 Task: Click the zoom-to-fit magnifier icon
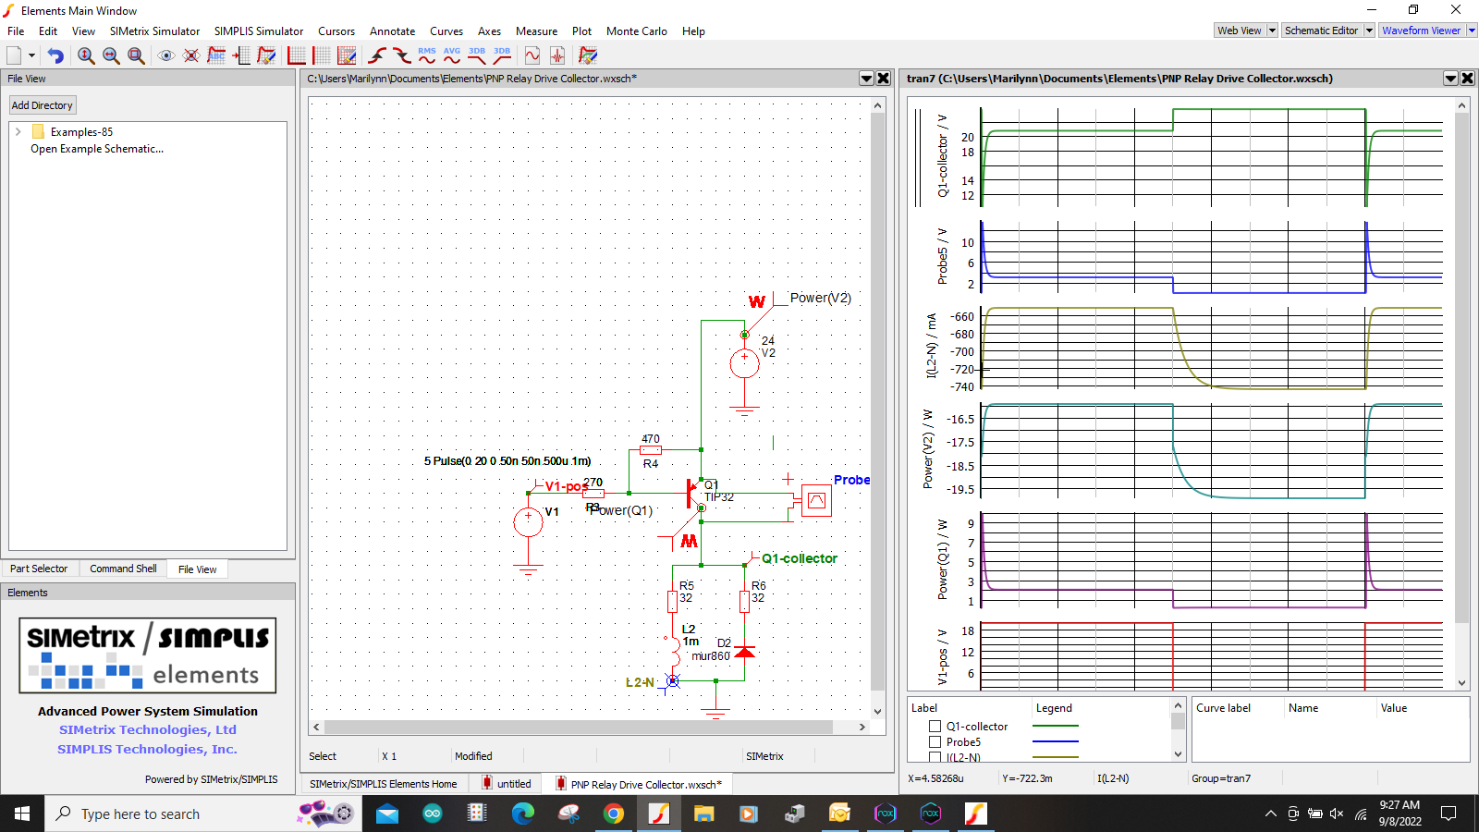point(136,55)
